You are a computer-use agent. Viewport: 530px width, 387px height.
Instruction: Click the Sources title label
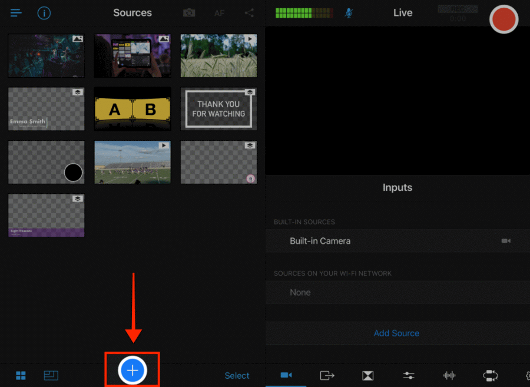coord(132,13)
